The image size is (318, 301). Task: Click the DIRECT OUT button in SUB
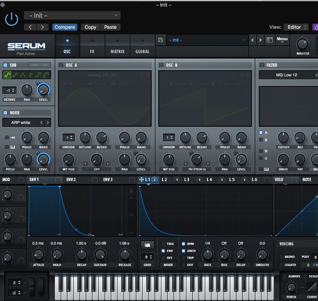click(39, 65)
